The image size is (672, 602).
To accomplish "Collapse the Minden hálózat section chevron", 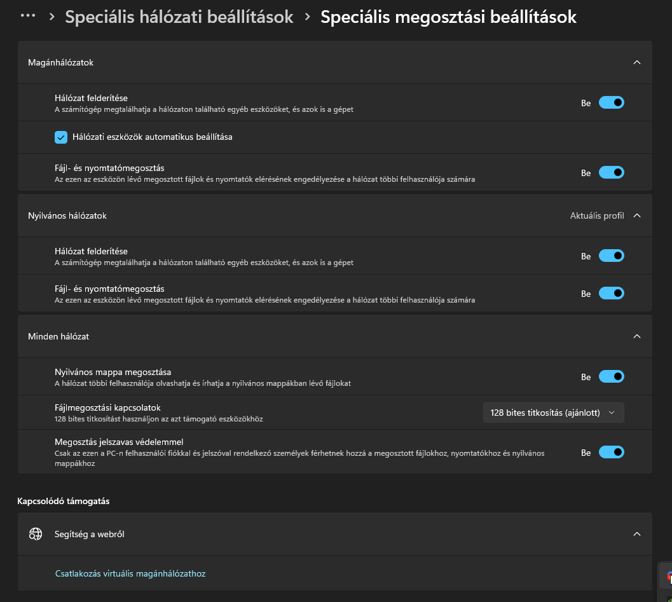I will (637, 336).
